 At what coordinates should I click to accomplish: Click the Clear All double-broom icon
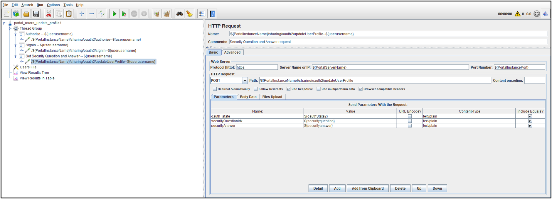(x=167, y=14)
